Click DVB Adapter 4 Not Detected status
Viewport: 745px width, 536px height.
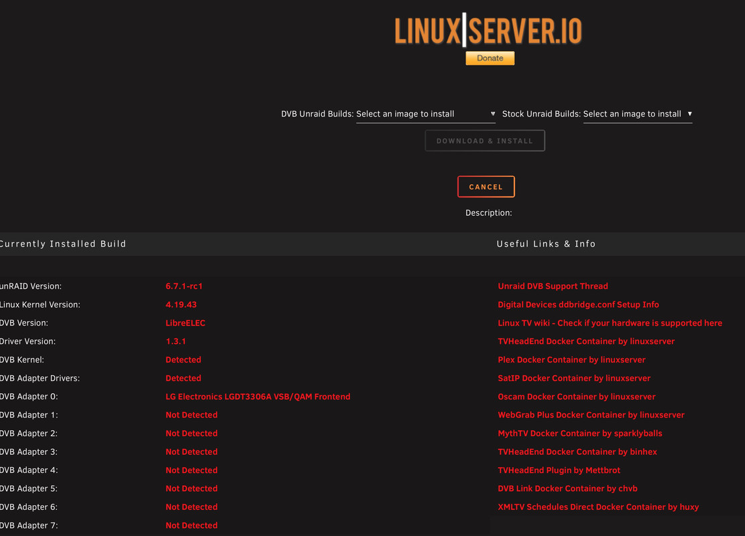[x=192, y=470]
